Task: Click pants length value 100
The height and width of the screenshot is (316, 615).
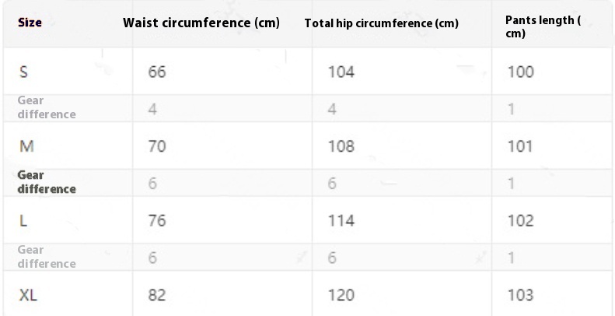Action: (x=520, y=72)
